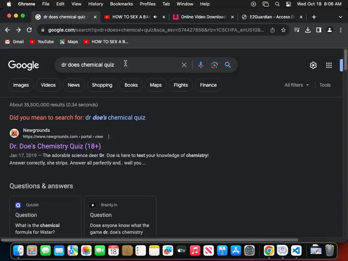Filter results by Books
Viewport: 348px width, 261px height.
(131, 85)
